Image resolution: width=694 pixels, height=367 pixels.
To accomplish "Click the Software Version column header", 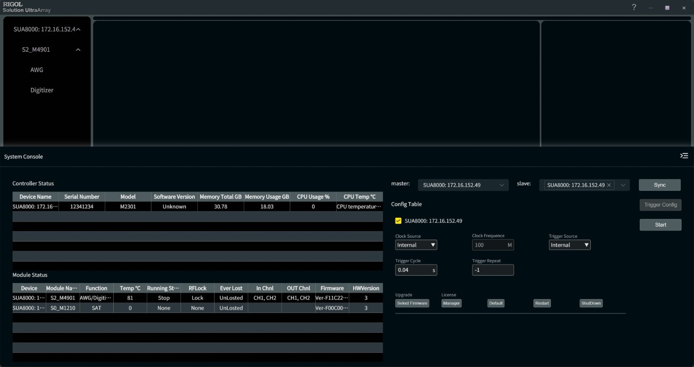I will click(174, 197).
